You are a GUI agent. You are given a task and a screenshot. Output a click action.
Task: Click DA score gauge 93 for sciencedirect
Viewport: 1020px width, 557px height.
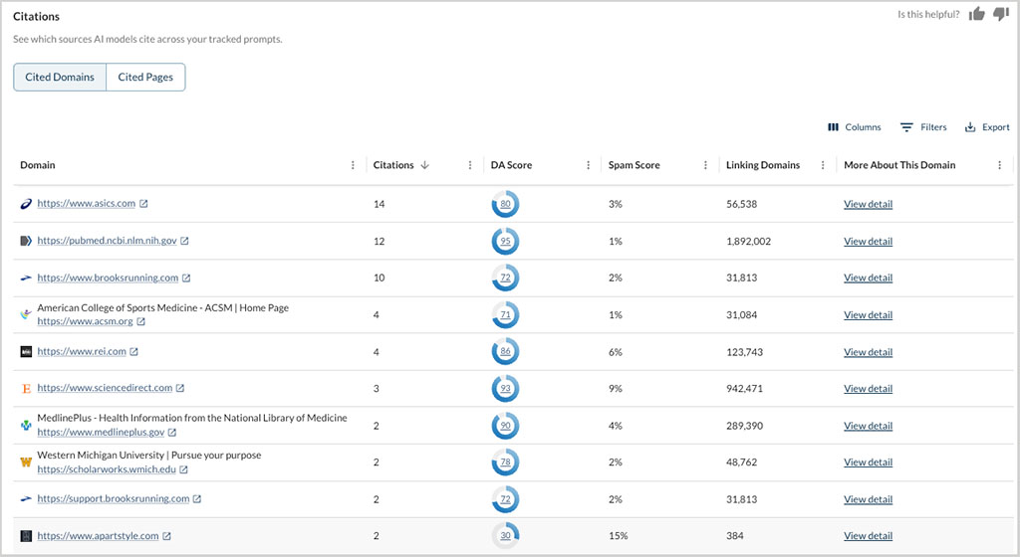point(505,388)
